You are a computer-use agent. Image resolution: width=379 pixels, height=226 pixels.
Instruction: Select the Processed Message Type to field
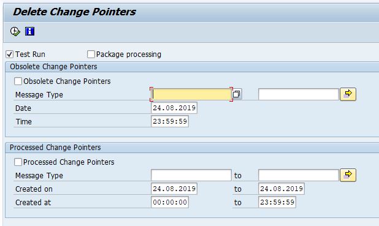pyautogui.click(x=298, y=175)
